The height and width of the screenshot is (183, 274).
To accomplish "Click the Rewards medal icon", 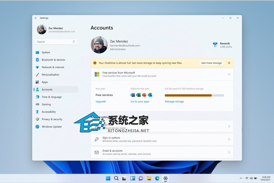I will tap(215, 45).
